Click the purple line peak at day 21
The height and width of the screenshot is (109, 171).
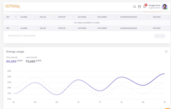tap(121, 77)
